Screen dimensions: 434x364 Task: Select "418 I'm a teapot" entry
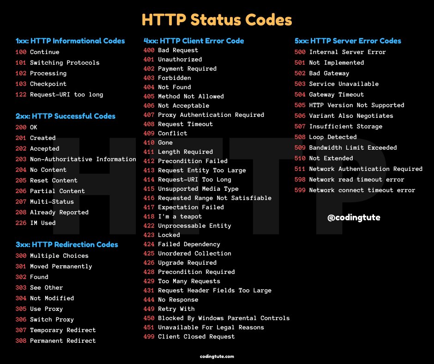point(173,217)
